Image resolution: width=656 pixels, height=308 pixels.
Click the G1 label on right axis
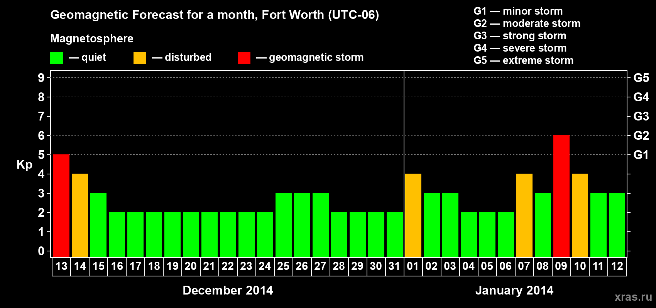tap(641, 155)
